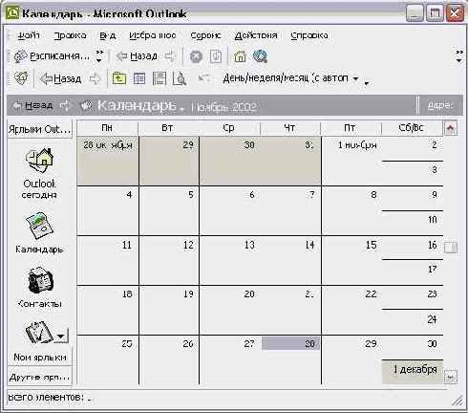Open the Календарь shortcut in Outlook bar
The image size is (468, 413).
coord(39,232)
